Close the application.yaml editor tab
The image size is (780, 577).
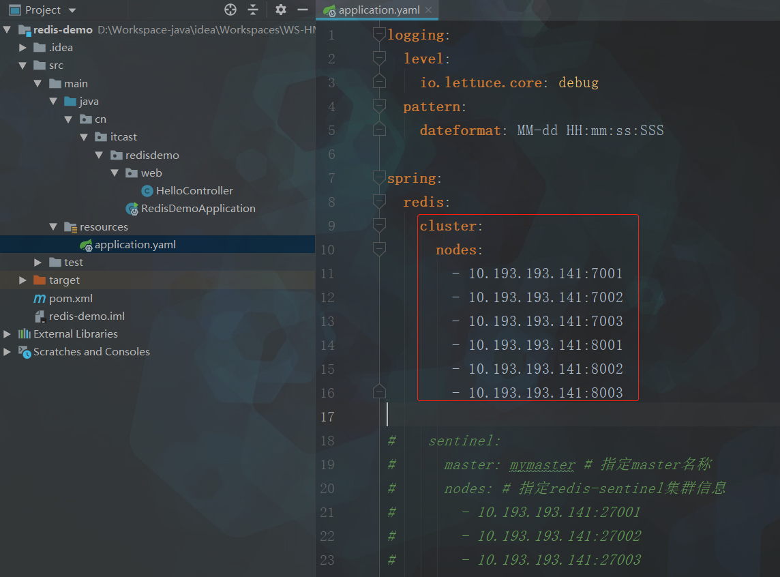coord(428,10)
